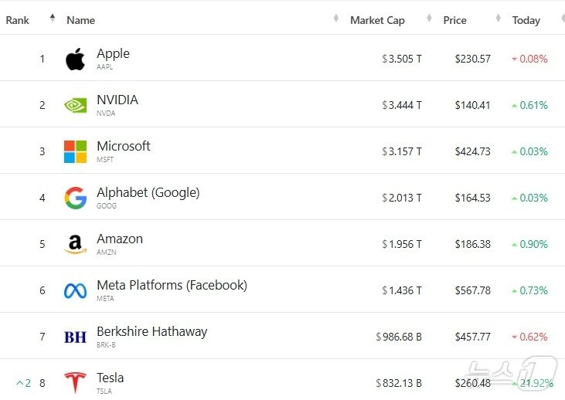Viewport: 565px width, 400px height.
Task: Click the Microsoft logo icon
Action: point(75,151)
